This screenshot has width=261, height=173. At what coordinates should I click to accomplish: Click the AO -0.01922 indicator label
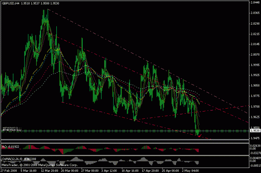[x=10, y=147]
